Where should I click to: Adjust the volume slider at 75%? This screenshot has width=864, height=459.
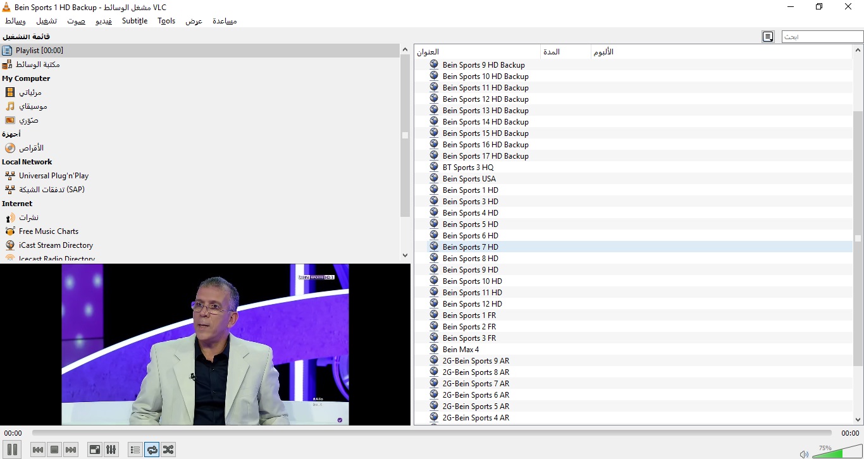pyautogui.click(x=836, y=451)
